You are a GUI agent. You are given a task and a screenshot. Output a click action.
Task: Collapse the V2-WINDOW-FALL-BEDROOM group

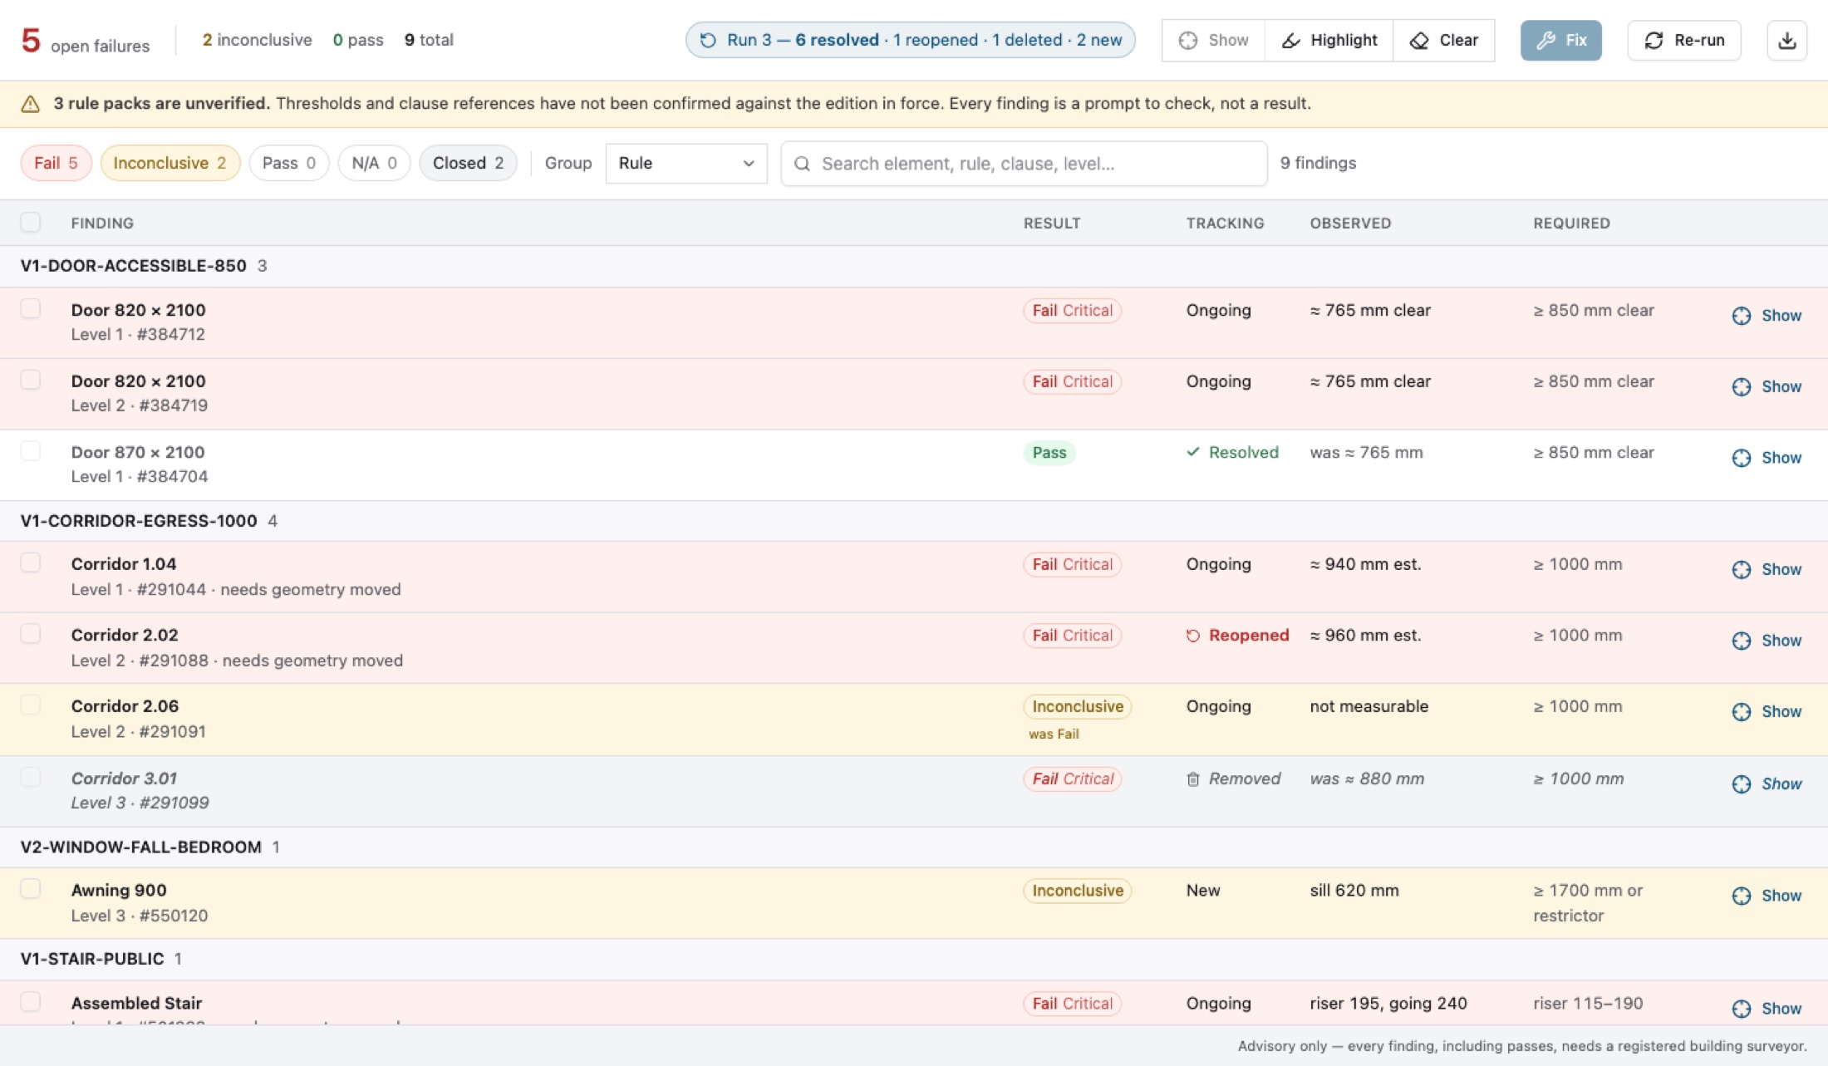(914, 847)
